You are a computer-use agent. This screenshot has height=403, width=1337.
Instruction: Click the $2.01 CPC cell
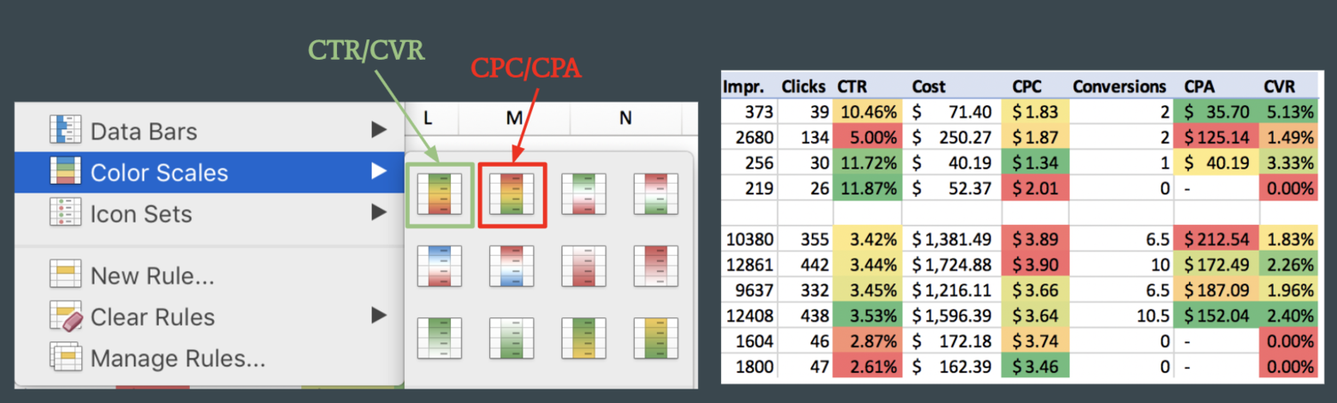pos(1035,188)
